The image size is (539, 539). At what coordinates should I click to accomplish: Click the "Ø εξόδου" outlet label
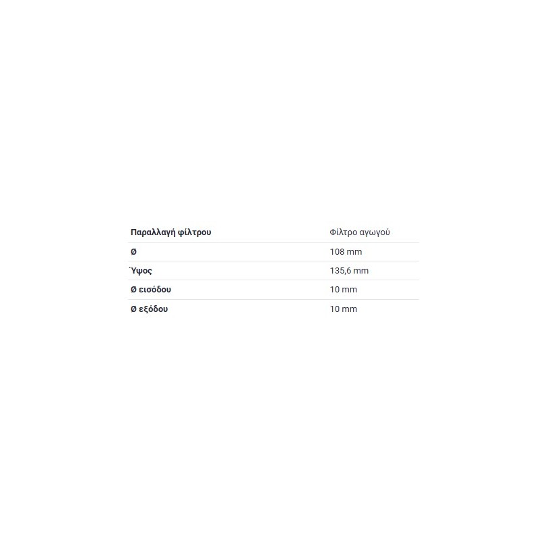pos(149,309)
